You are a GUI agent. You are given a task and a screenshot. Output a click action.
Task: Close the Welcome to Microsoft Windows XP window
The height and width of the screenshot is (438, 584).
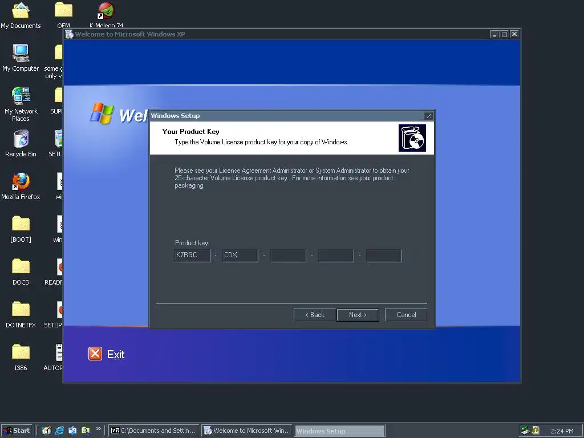click(x=514, y=34)
